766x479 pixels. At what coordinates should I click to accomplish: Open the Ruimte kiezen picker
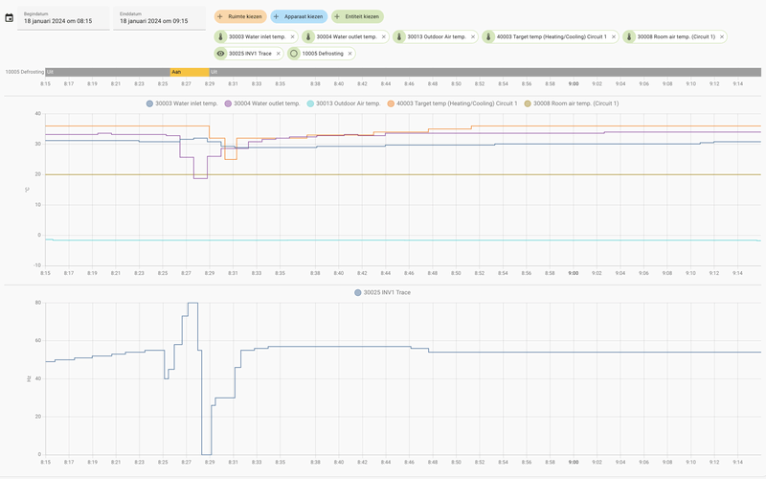[240, 16]
